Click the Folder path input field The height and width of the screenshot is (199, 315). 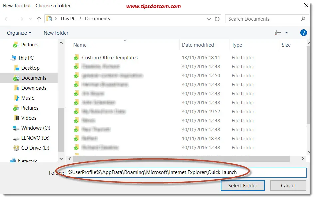point(186,172)
